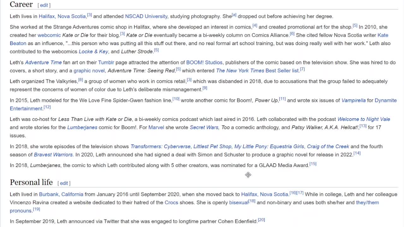Open the NSCAD University link
Viewport: 404px width, 227px height.
(x=146, y=16)
